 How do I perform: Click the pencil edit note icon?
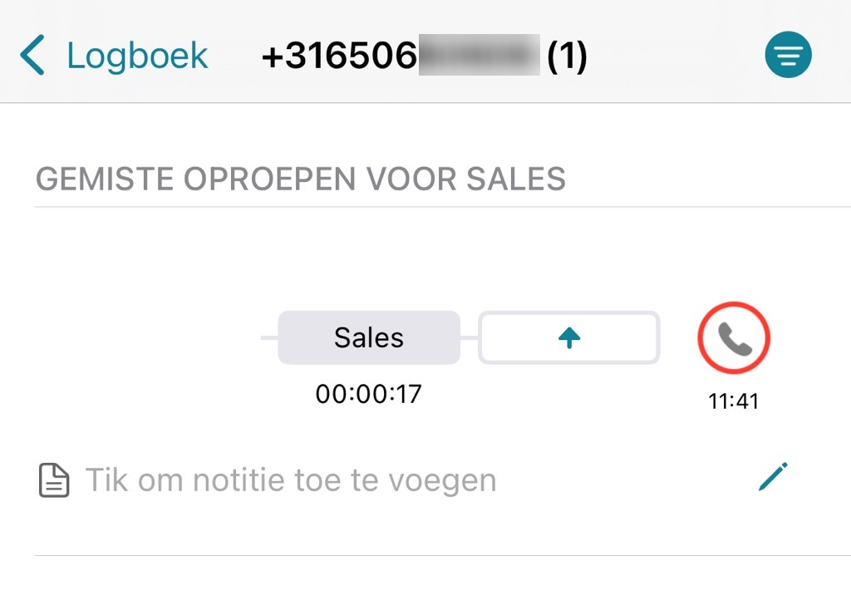pos(773,478)
